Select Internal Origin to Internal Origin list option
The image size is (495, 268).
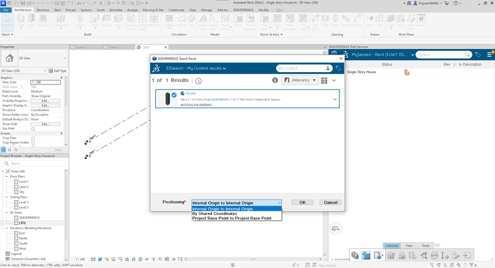pos(237,209)
